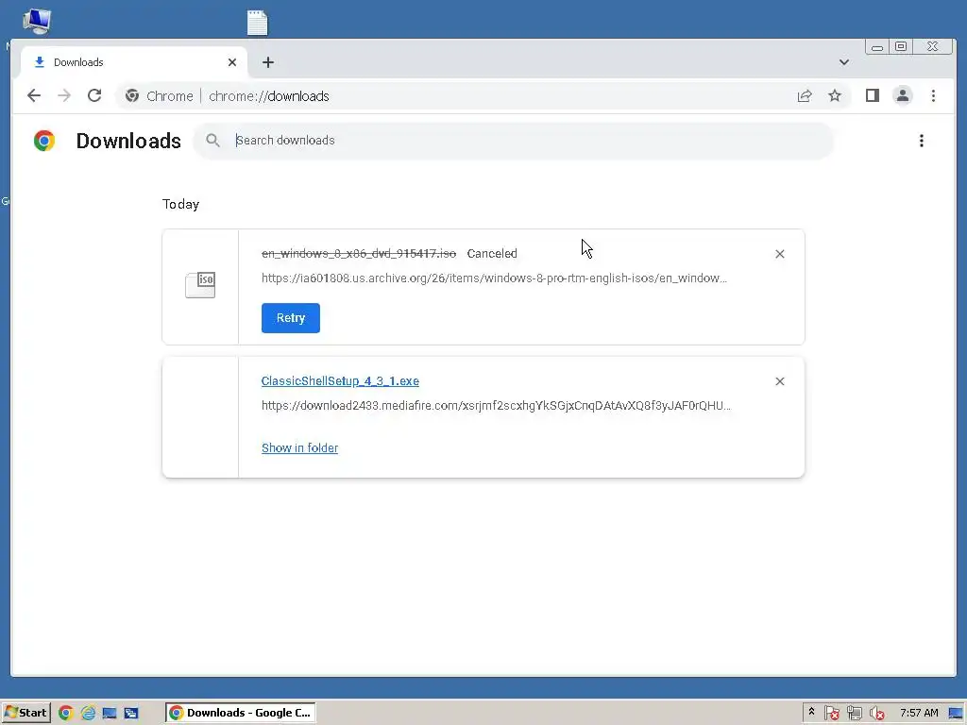
Task: Bookmark this page with the star icon
Action: pyautogui.click(x=835, y=95)
